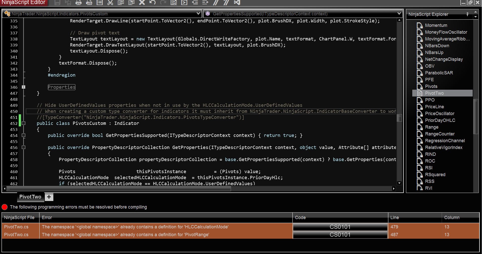Click the code editor horizontal scrollbar thumb
482x254 pixels.
(119, 189)
